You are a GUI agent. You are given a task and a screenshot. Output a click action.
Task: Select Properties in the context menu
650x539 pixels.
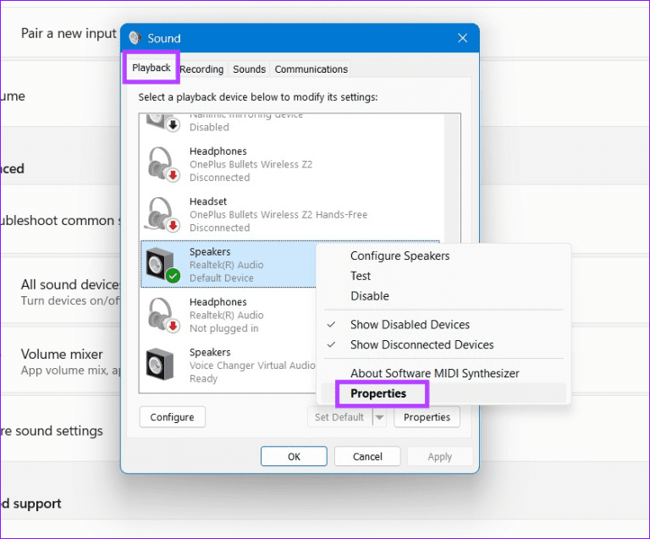pos(378,393)
